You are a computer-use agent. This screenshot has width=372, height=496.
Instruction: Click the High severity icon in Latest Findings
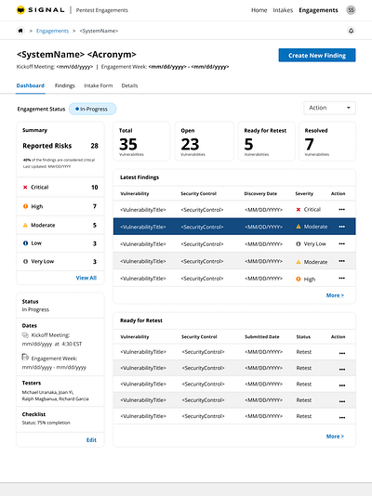[299, 279]
